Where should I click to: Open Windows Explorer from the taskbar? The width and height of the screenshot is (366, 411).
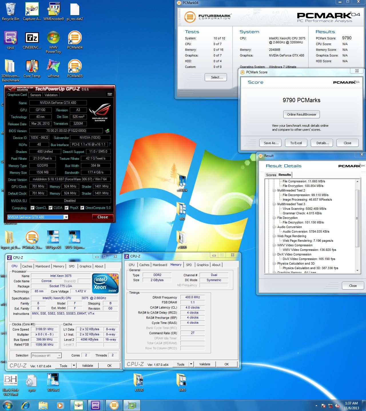tap(43, 405)
